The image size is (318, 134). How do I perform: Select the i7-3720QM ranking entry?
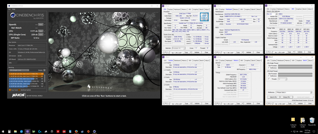tap(26, 86)
